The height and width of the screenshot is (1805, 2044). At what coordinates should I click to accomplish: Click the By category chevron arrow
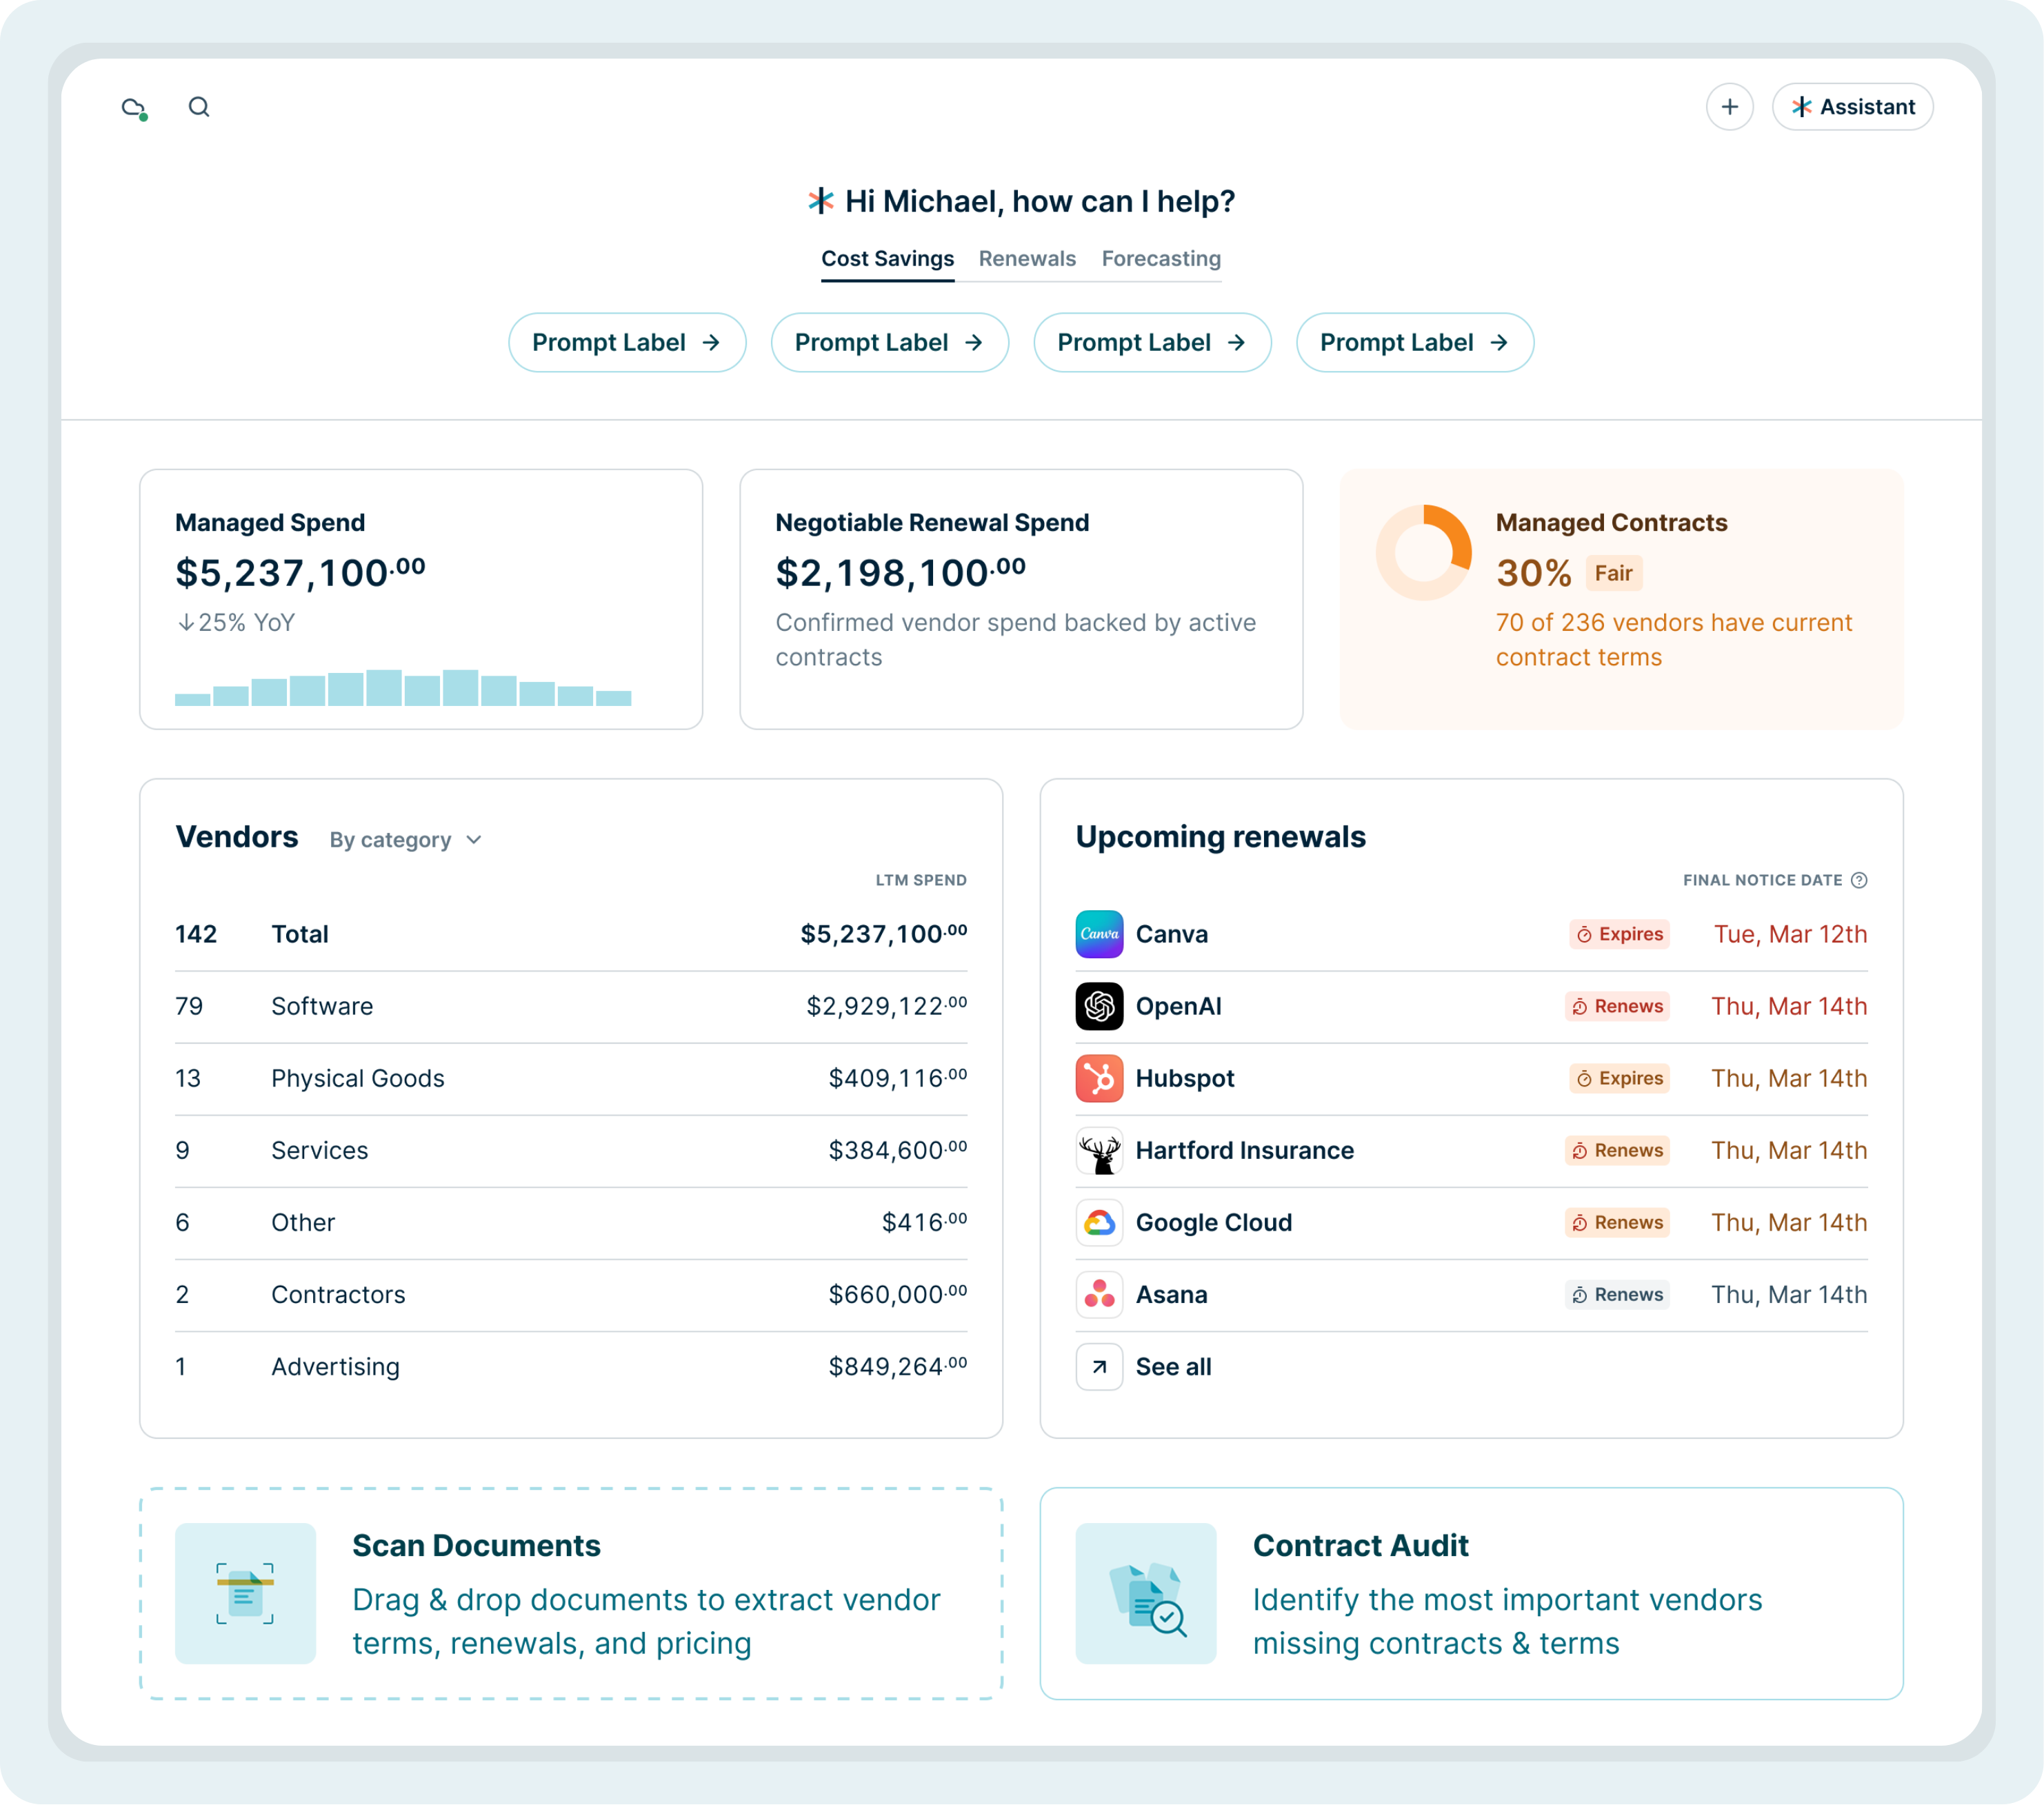click(474, 840)
